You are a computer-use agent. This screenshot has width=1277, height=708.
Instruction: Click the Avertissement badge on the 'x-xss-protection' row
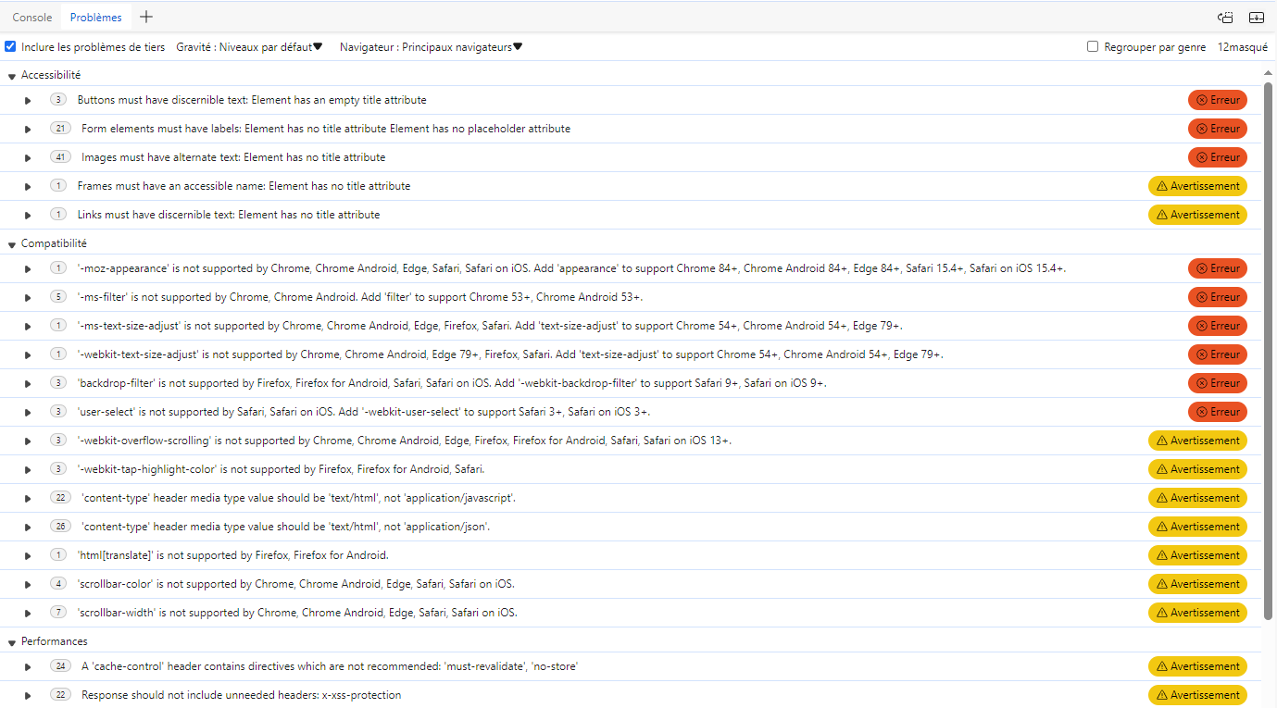pos(1198,695)
